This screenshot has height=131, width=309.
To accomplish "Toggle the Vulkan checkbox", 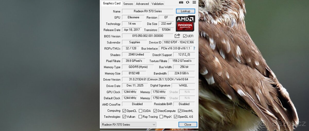I will click(124, 117).
